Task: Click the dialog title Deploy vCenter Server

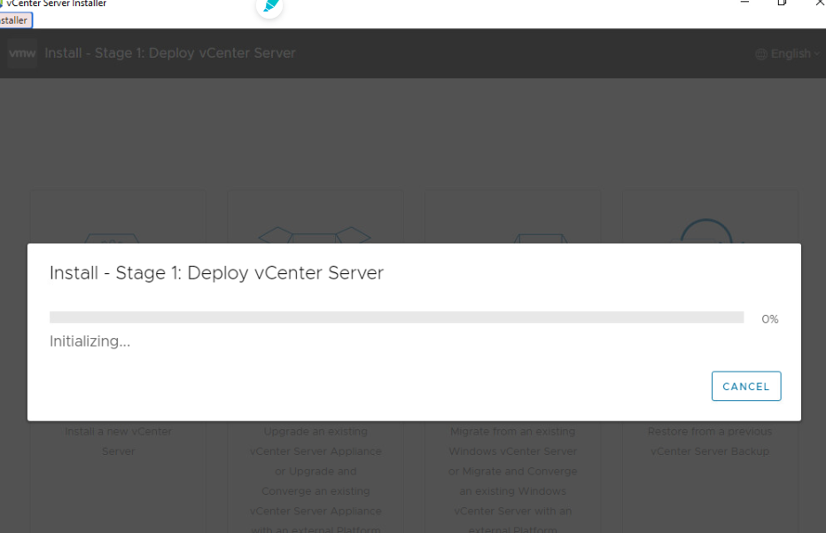Action: tap(215, 272)
